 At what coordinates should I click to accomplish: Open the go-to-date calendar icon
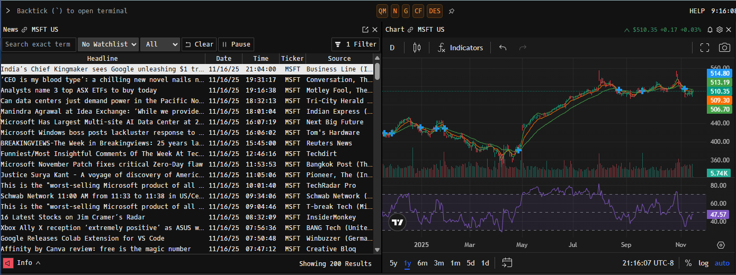pos(507,263)
